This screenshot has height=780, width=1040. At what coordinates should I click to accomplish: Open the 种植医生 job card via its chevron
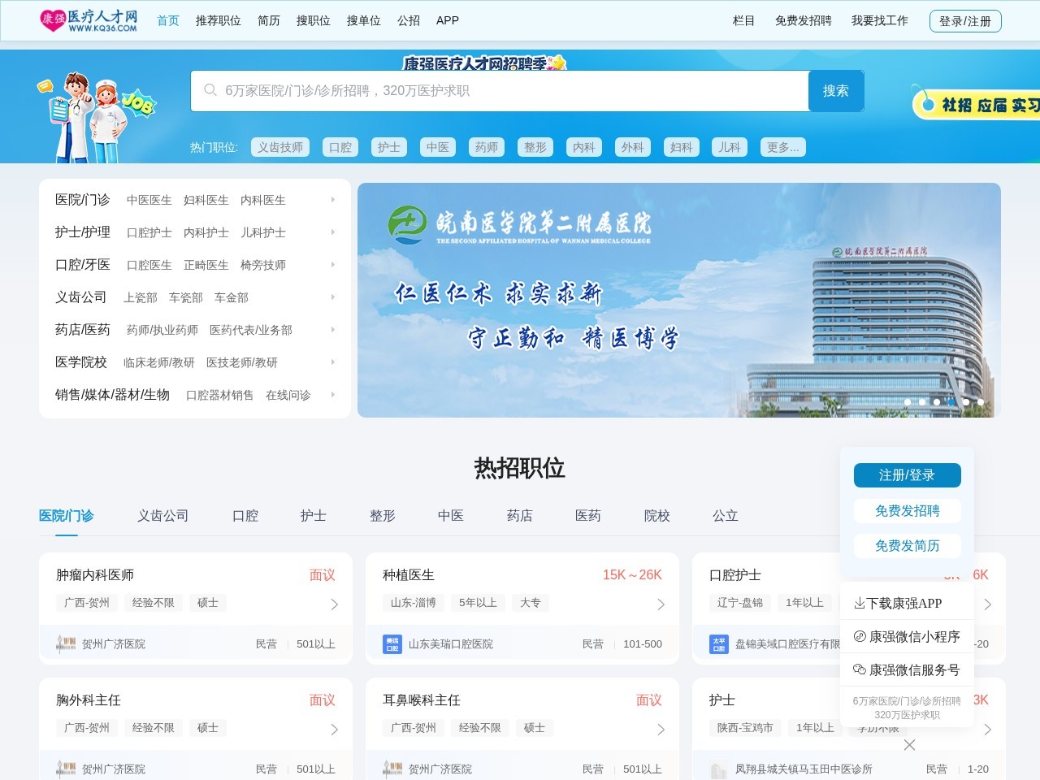[661, 604]
